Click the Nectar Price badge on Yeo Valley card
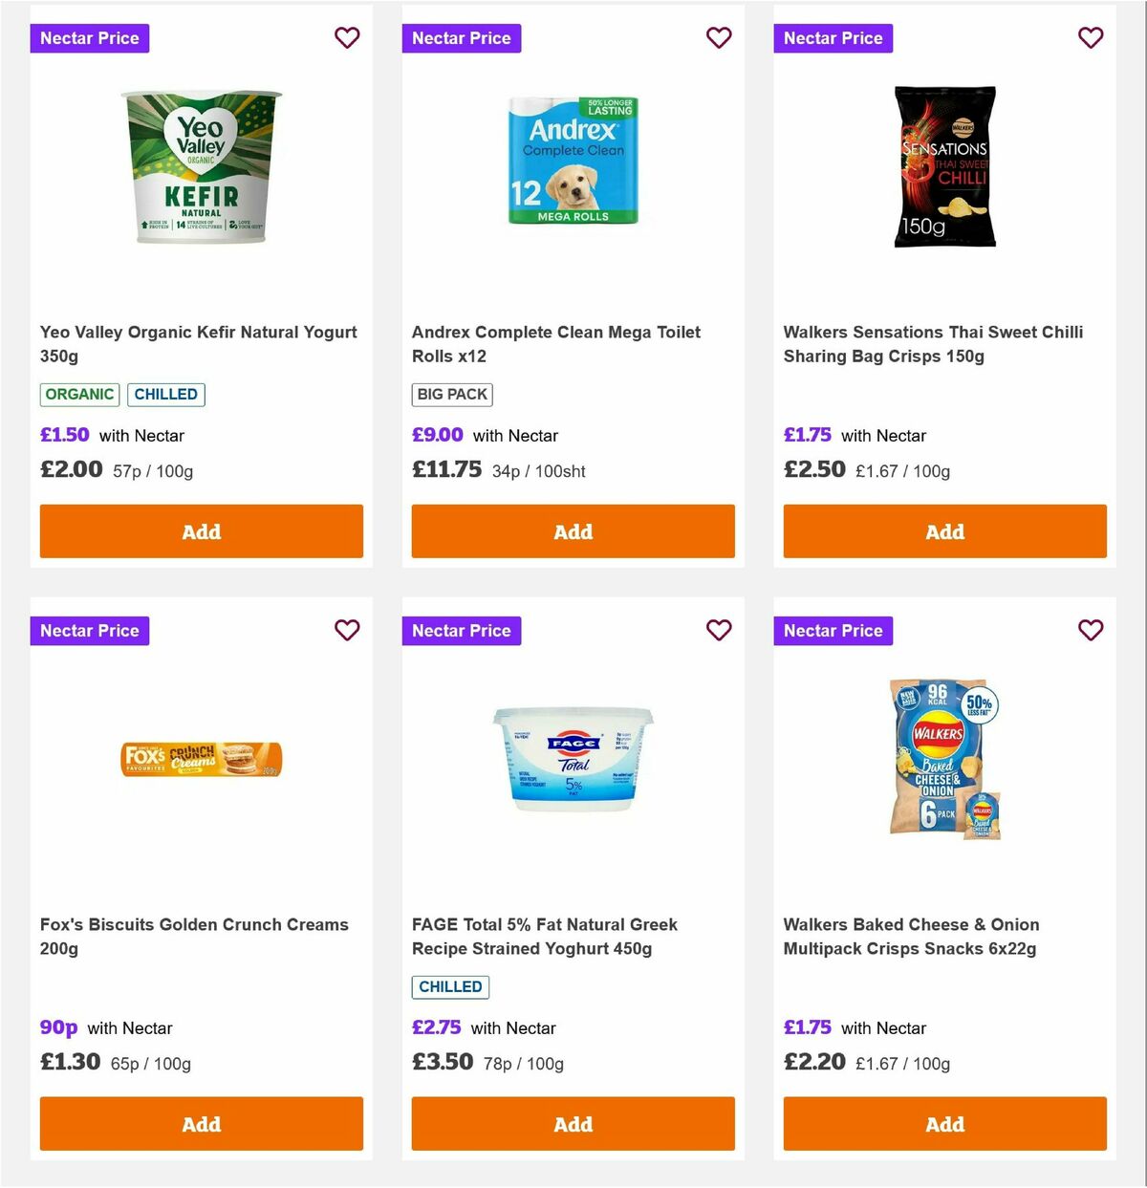Image resolution: width=1147 pixels, height=1188 pixels. [90, 38]
